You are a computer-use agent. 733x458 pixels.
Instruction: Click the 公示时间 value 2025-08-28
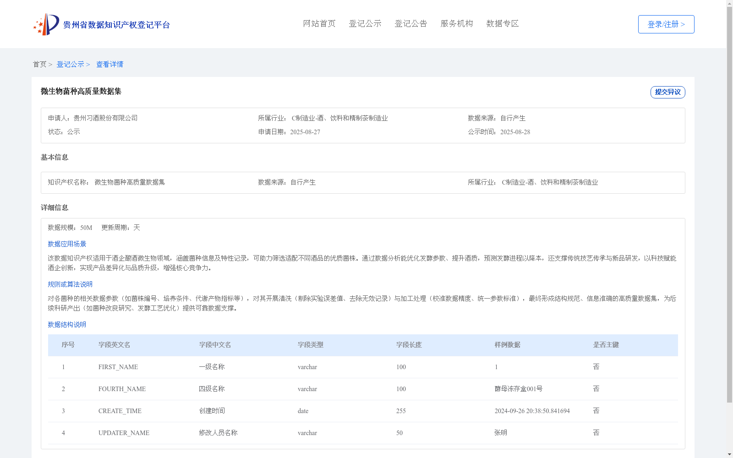point(515,132)
